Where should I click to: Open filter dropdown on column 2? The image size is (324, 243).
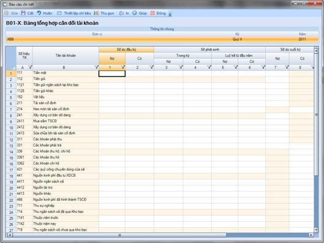point(152,67)
